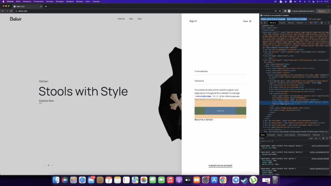Viewport: 331px width, 186px height.
Task: Bookmark the page with the star icon
Action: point(280,11)
